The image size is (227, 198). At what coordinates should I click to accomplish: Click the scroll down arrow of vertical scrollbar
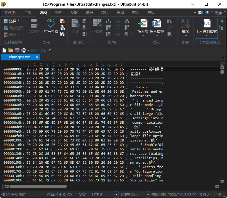[222, 181]
